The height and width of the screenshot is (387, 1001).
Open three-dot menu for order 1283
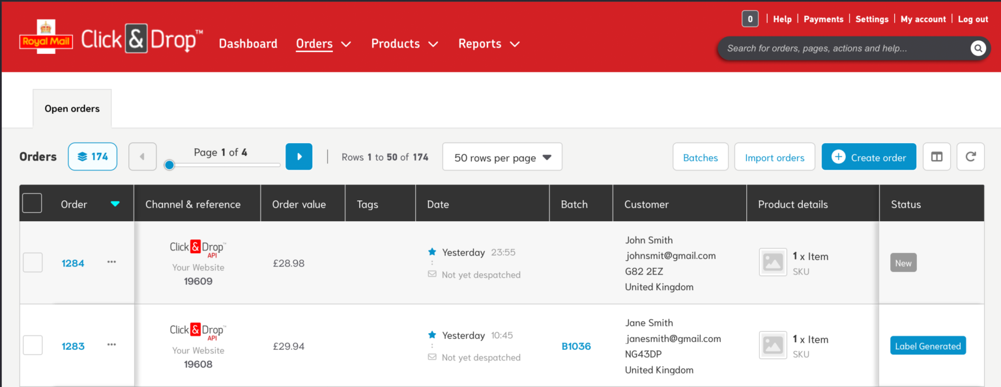coord(111,345)
